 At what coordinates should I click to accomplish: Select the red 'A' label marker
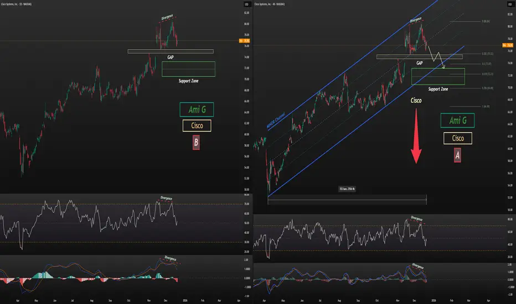pos(457,156)
